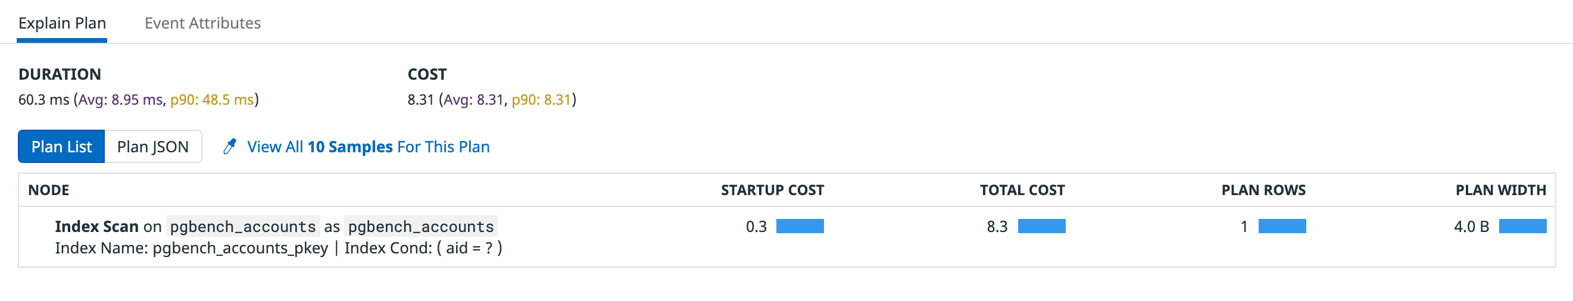The width and height of the screenshot is (1573, 301).
Task: Click the p90 48.5 ms duration value
Action: (211, 99)
